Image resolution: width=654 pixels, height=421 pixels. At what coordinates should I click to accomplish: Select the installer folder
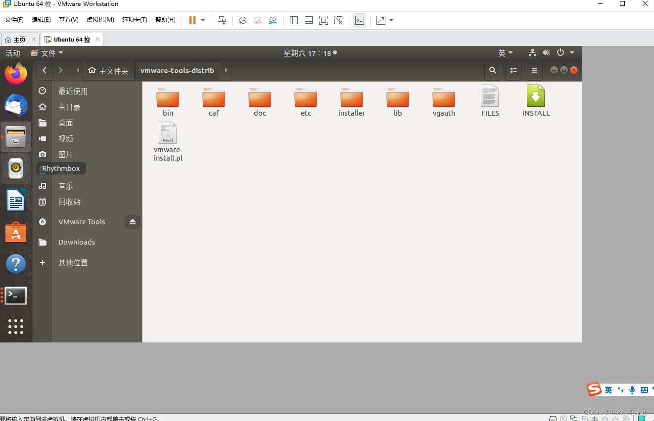[x=352, y=103]
